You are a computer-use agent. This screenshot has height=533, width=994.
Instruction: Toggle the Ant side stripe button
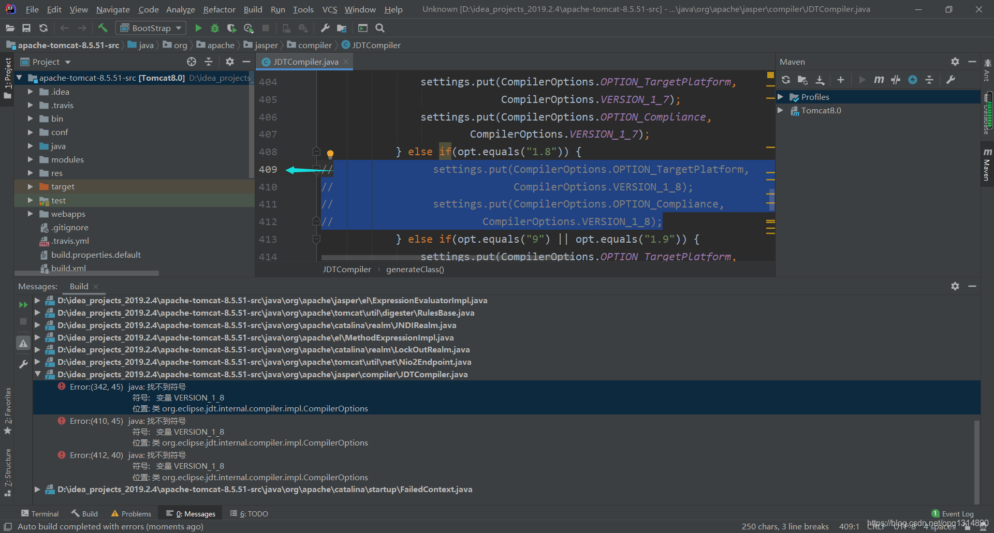987,70
